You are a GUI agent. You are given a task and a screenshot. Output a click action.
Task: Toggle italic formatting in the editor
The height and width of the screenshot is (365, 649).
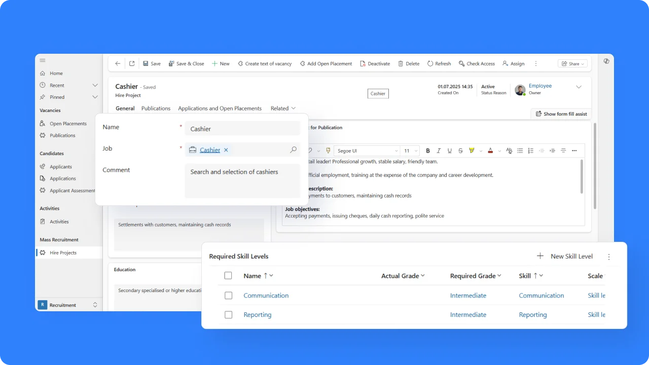tap(439, 151)
